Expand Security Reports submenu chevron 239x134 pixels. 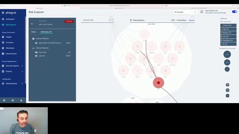[22, 66]
